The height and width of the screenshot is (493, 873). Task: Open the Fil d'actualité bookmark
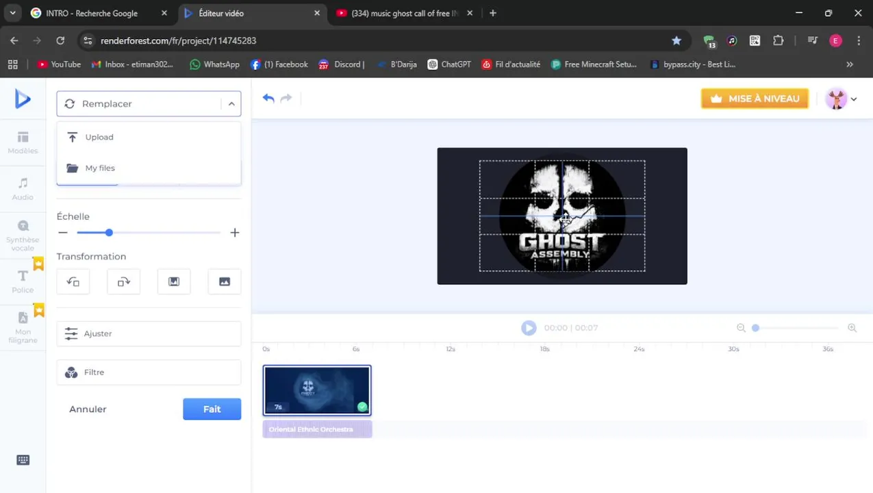pos(511,64)
